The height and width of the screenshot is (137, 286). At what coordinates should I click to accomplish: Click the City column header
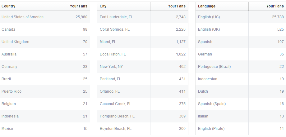tap(103, 6)
